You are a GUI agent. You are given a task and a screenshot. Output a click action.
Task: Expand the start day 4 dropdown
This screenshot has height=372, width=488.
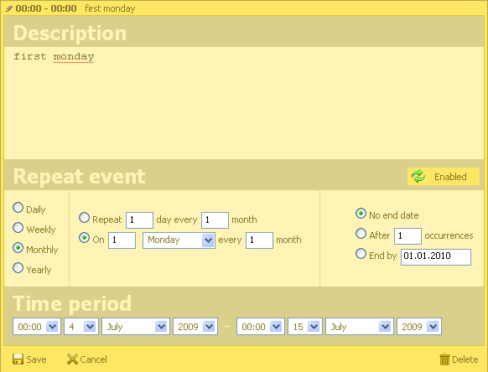tap(81, 327)
